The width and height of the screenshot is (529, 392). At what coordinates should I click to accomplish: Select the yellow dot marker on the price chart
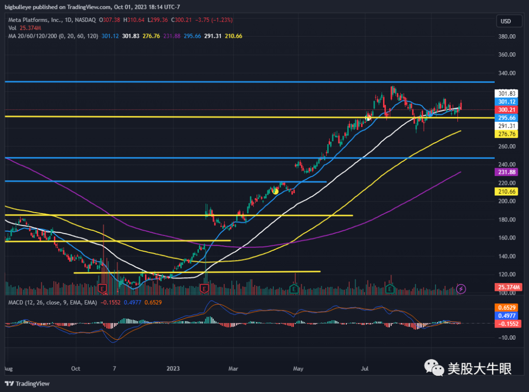(x=275, y=191)
